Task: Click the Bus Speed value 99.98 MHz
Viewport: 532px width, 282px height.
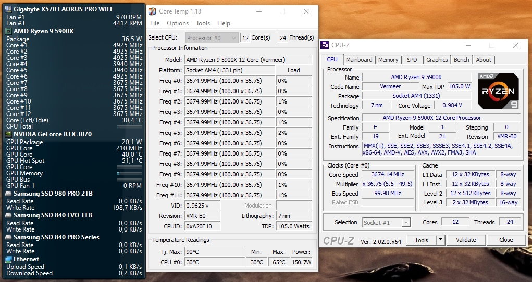Action: click(388, 193)
